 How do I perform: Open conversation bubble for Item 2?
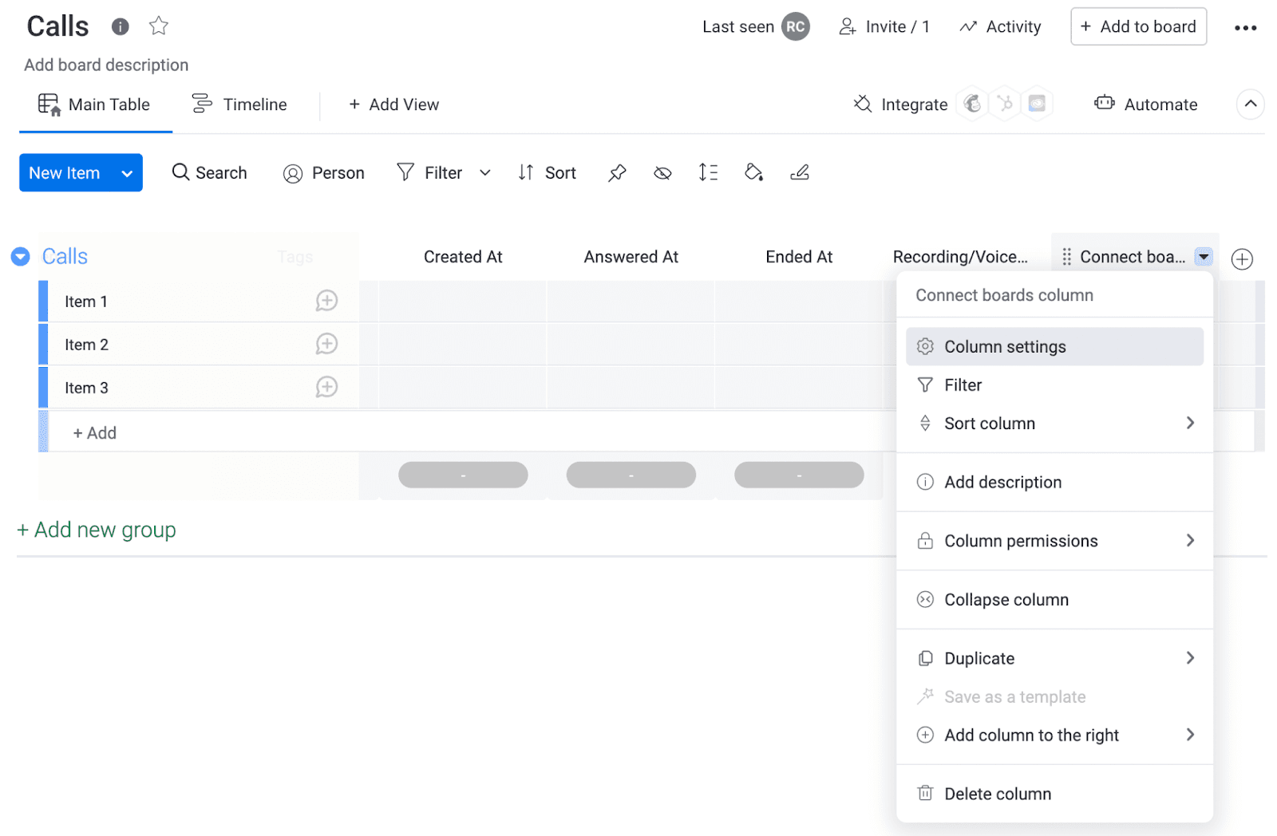coord(326,344)
